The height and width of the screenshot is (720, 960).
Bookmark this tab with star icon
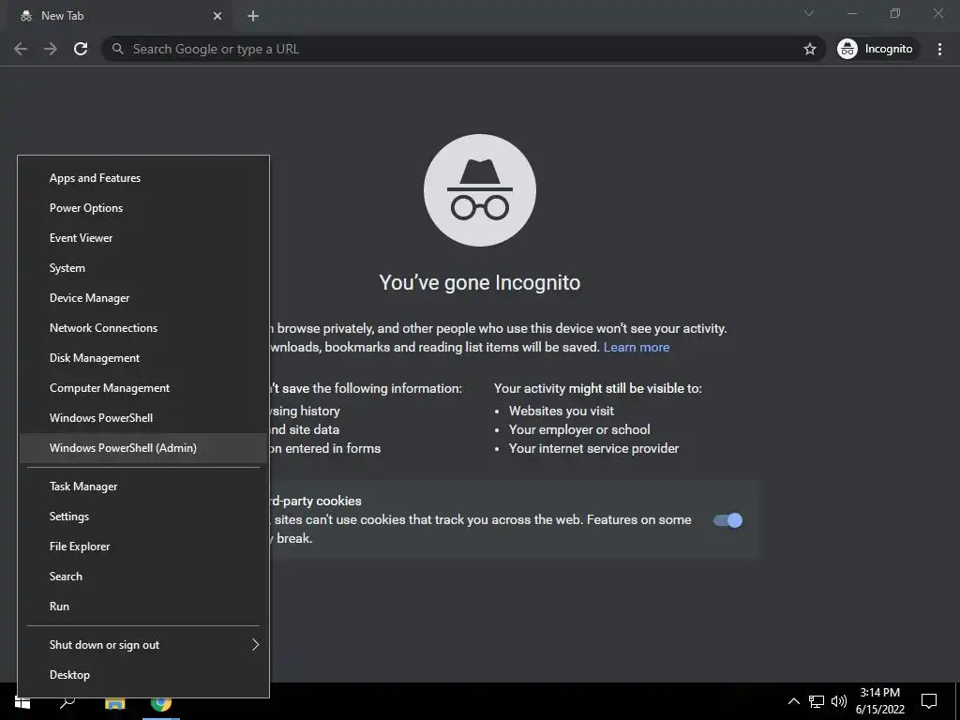pos(809,49)
